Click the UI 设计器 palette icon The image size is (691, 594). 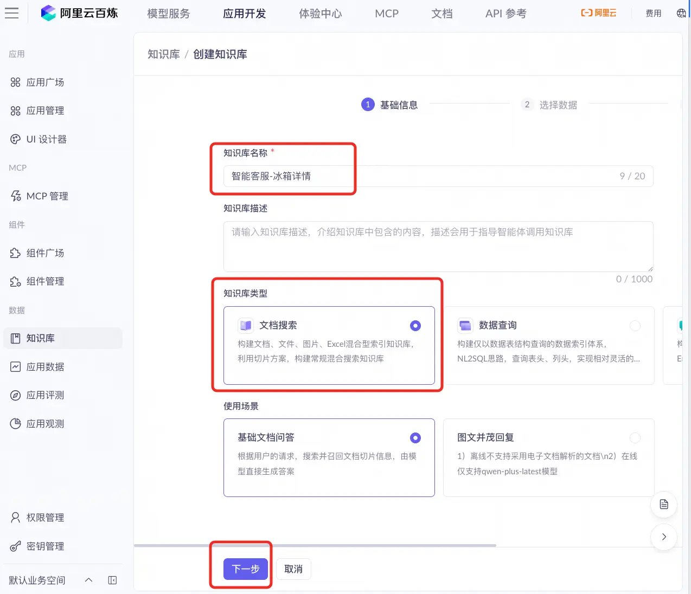point(15,139)
